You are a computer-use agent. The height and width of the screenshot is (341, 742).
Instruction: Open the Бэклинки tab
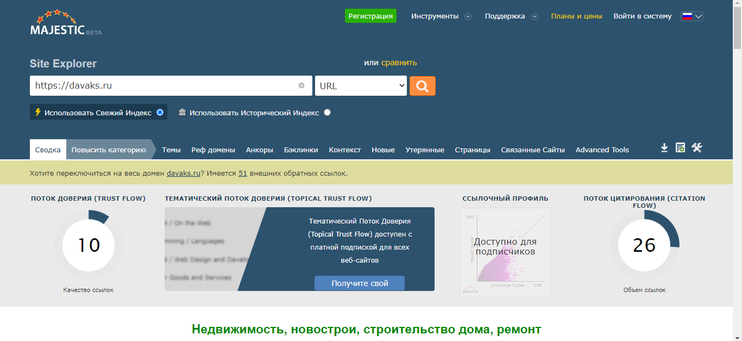coord(301,150)
